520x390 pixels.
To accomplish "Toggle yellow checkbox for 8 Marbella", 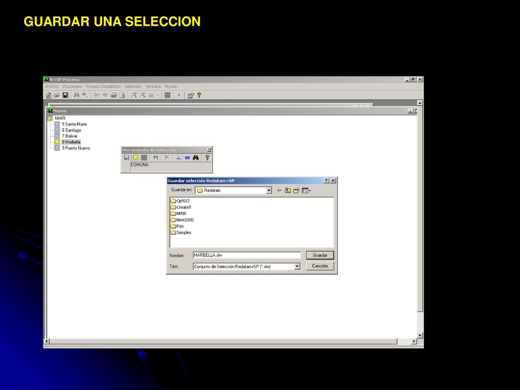I will click(57, 142).
